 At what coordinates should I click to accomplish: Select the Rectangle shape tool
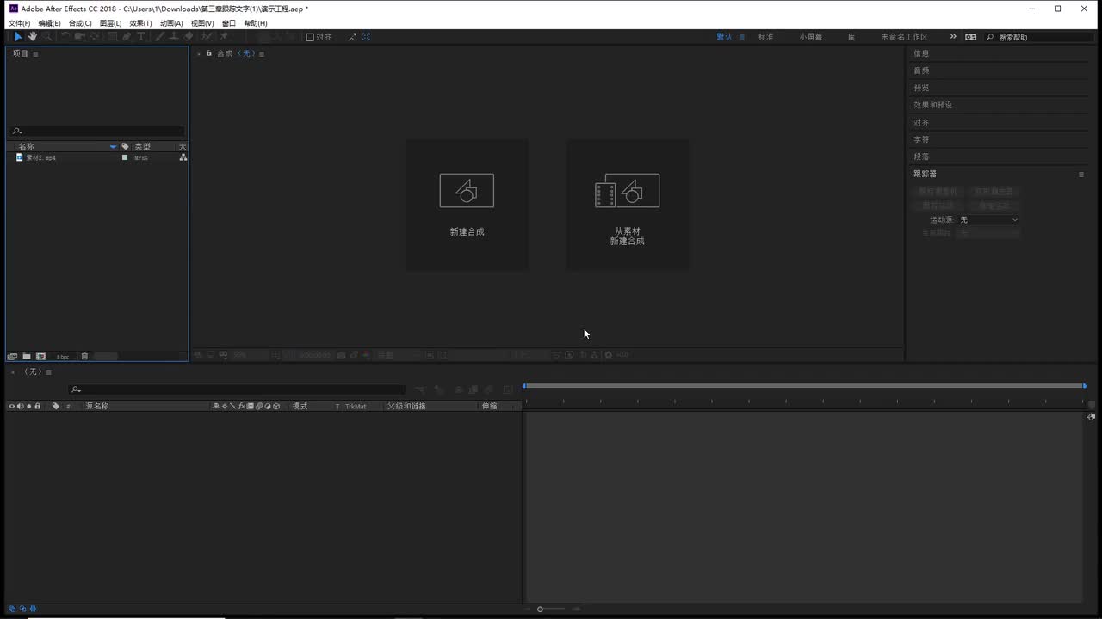pos(112,37)
